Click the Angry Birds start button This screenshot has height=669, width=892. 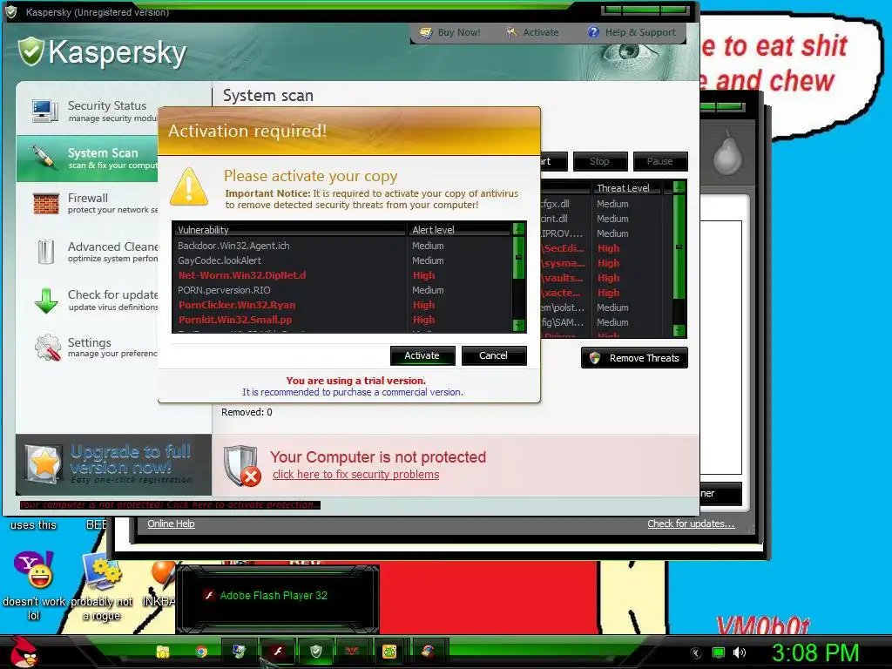(23, 652)
